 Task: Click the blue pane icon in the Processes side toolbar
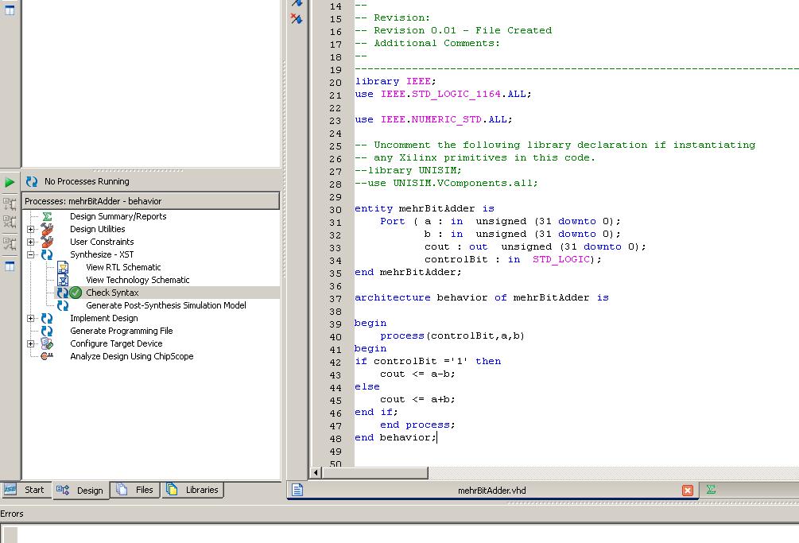(10, 266)
